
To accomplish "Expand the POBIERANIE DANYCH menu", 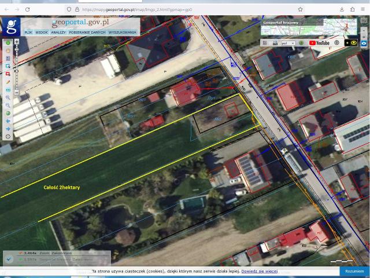I will (x=87, y=32).
